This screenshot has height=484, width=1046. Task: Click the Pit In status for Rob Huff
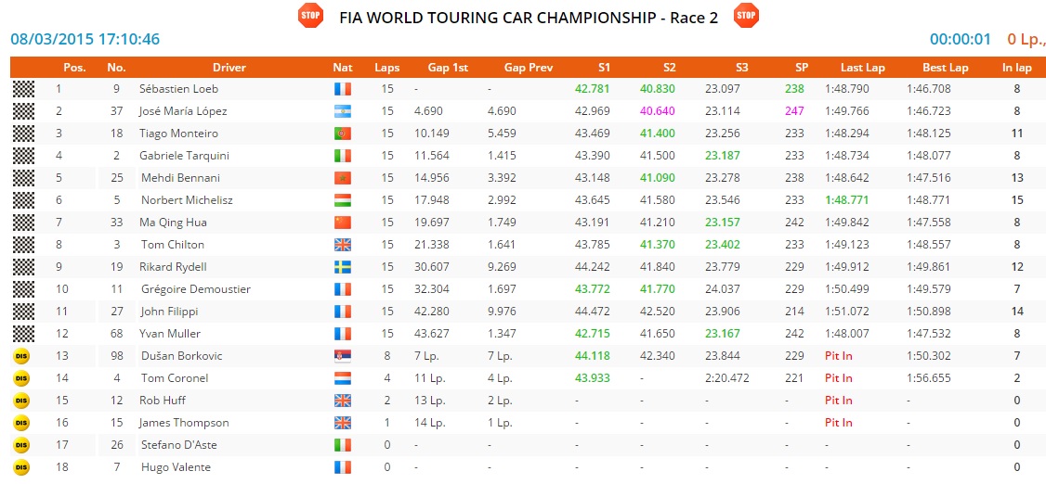click(x=838, y=401)
